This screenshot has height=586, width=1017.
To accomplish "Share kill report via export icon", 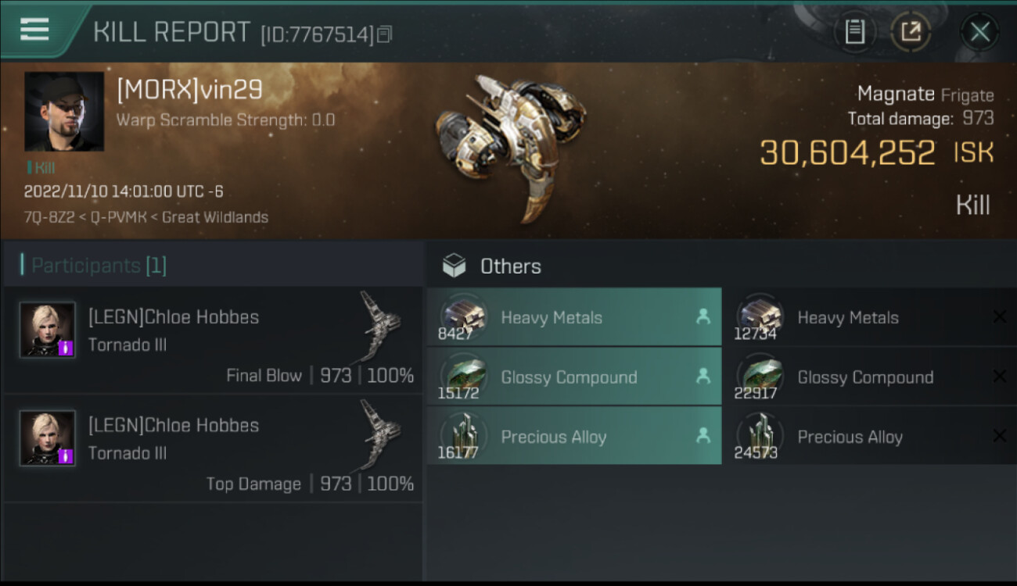I will pyautogui.click(x=911, y=32).
